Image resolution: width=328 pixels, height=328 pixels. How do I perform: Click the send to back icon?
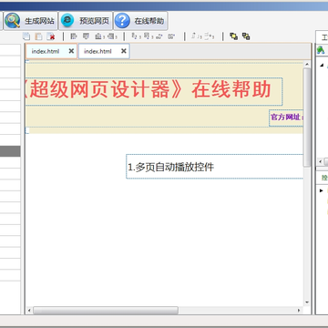click(246, 36)
